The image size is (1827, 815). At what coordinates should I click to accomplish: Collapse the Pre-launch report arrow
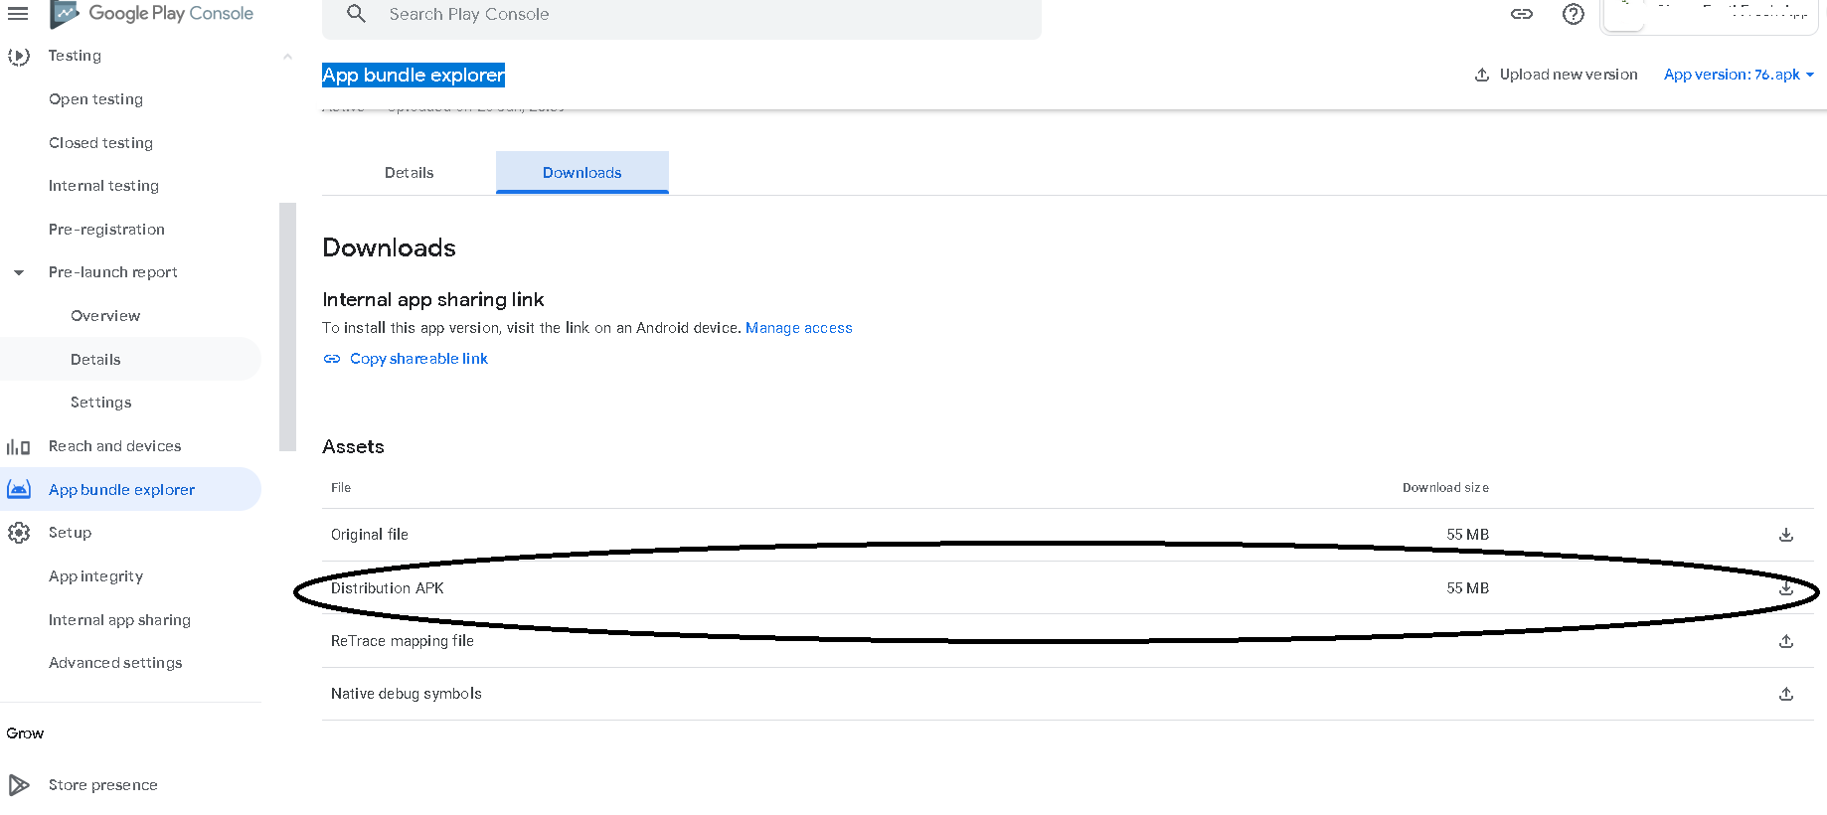click(19, 272)
